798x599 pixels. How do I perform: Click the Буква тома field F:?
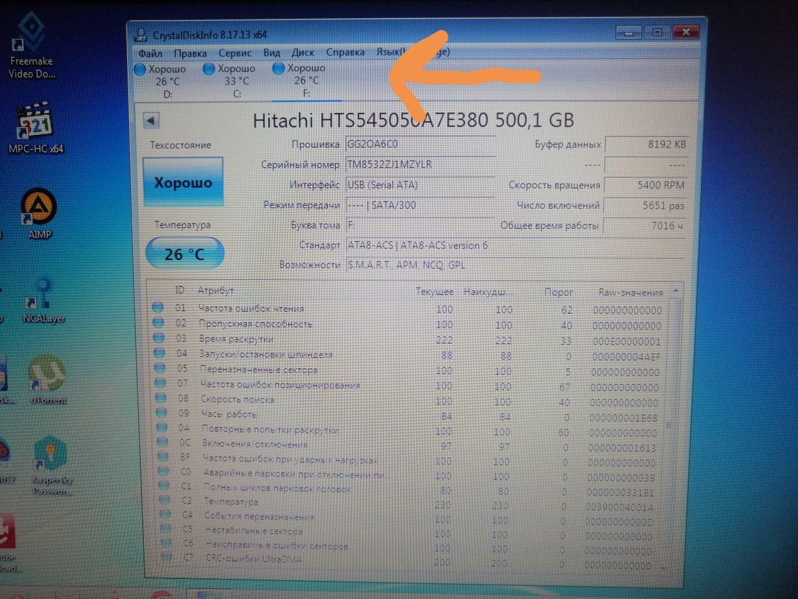(421, 225)
